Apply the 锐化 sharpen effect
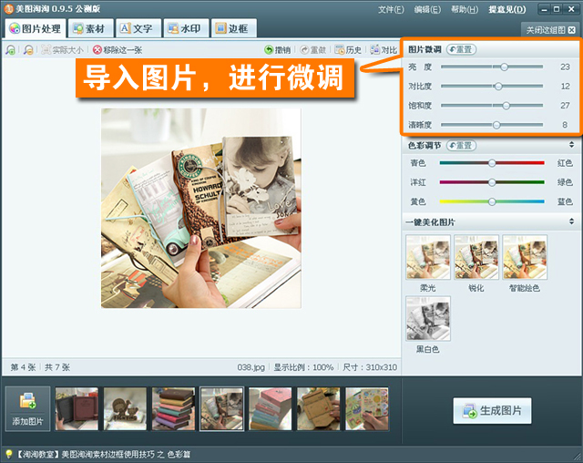 pos(476,258)
